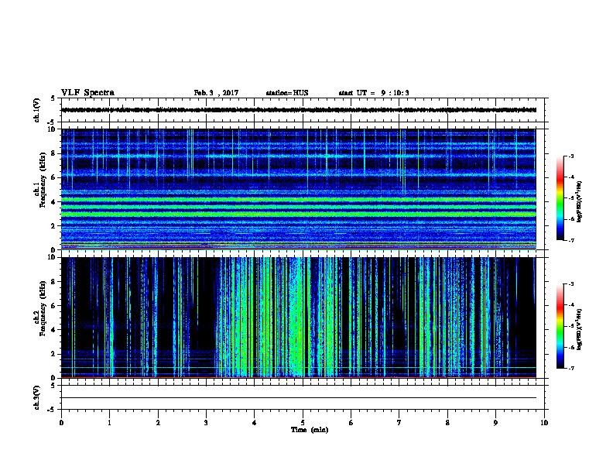Screen dimensions: 613x474
Task: Click the -7 label on upper color bar
Action: tap(571, 240)
